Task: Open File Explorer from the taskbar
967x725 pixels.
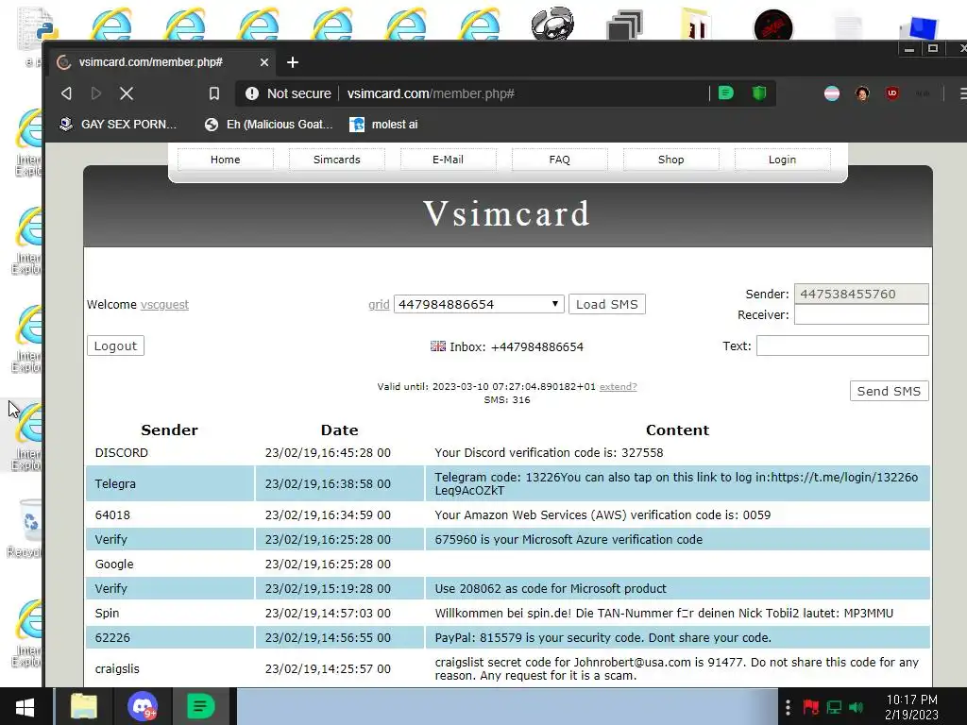Action: click(x=84, y=706)
